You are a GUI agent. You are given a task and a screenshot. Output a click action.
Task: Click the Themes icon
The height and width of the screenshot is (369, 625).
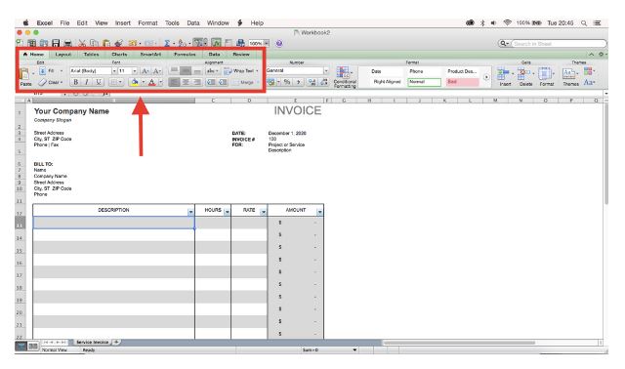[569, 74]
